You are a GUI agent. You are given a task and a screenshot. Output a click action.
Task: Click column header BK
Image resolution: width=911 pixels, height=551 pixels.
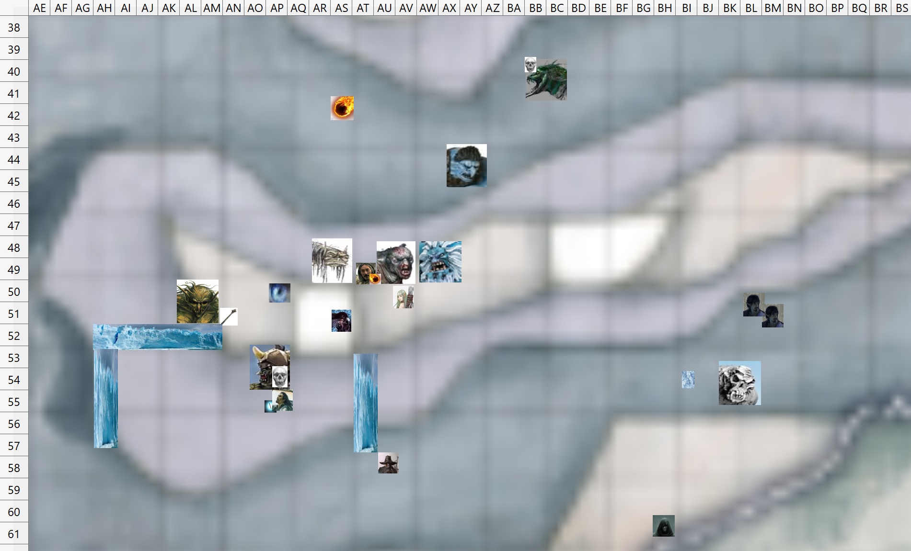pos(730,8)
